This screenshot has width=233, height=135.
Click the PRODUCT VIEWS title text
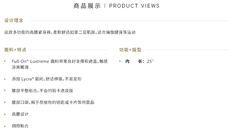(x=134, y=6)
